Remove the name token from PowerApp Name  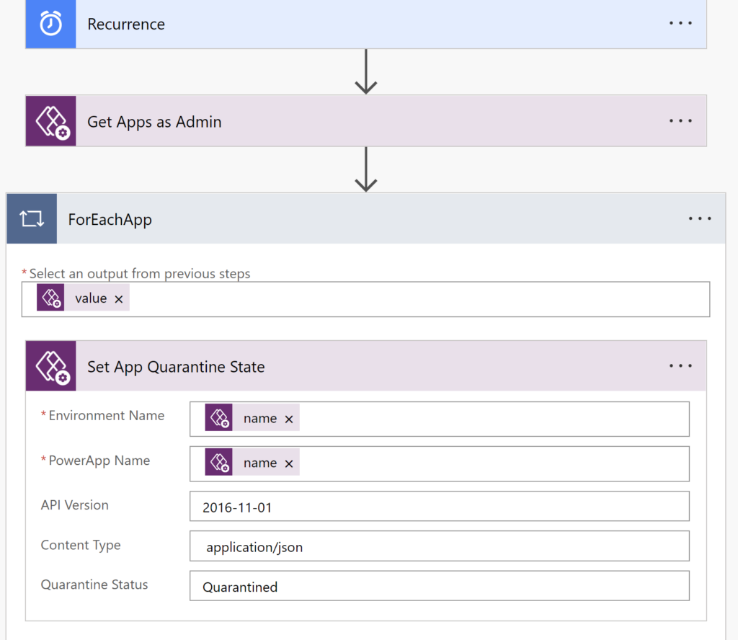(x=289, y=463)
